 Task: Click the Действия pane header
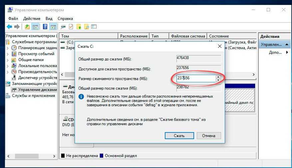(x=274, y=37)
